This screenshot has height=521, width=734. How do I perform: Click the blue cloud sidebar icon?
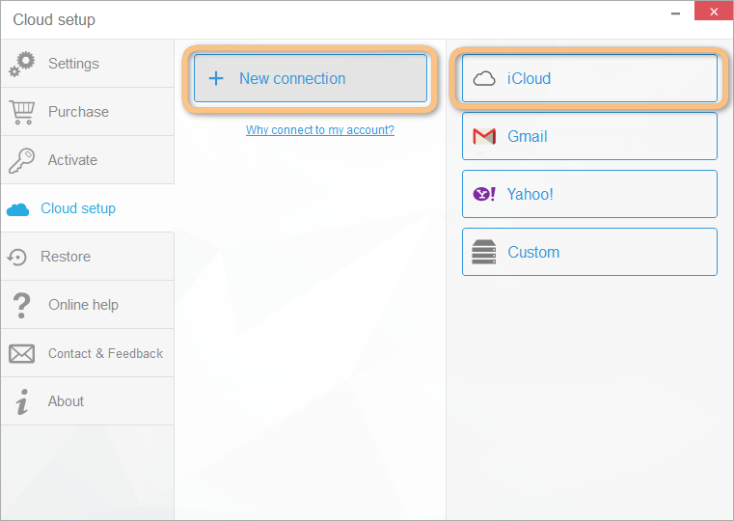(x=17, y=209)
